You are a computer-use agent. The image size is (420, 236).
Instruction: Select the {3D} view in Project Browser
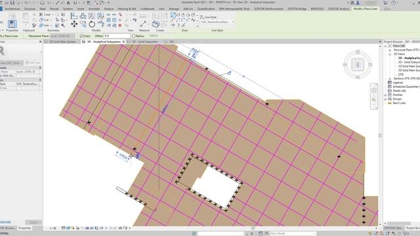[401, 74]
